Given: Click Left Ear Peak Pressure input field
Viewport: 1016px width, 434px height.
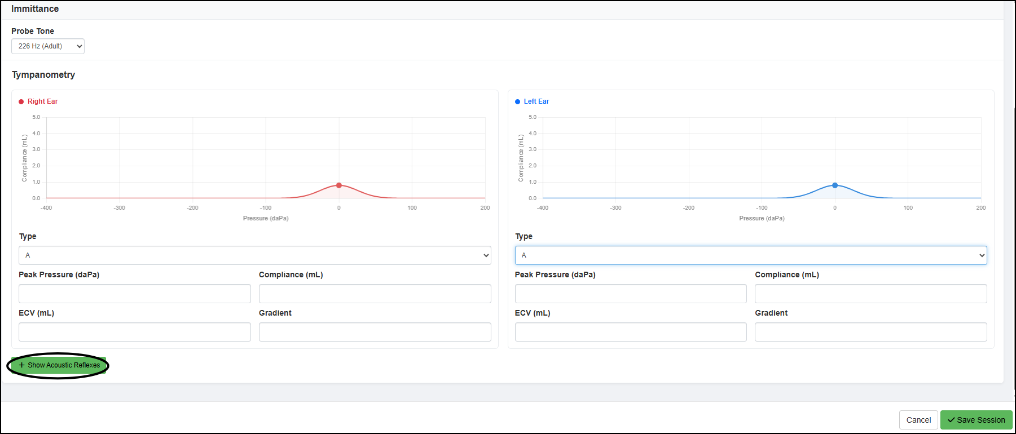Looking at the screenshot, I should (630, 294).
